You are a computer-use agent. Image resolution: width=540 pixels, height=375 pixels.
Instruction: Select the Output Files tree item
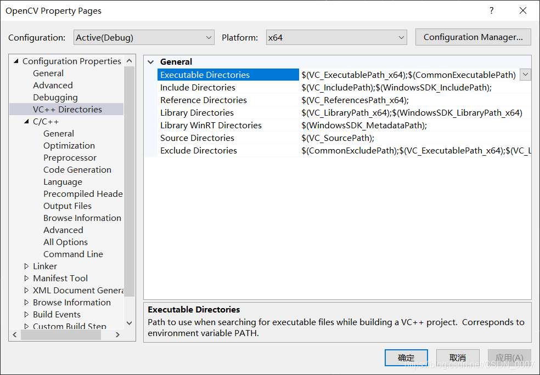[67, 206]
